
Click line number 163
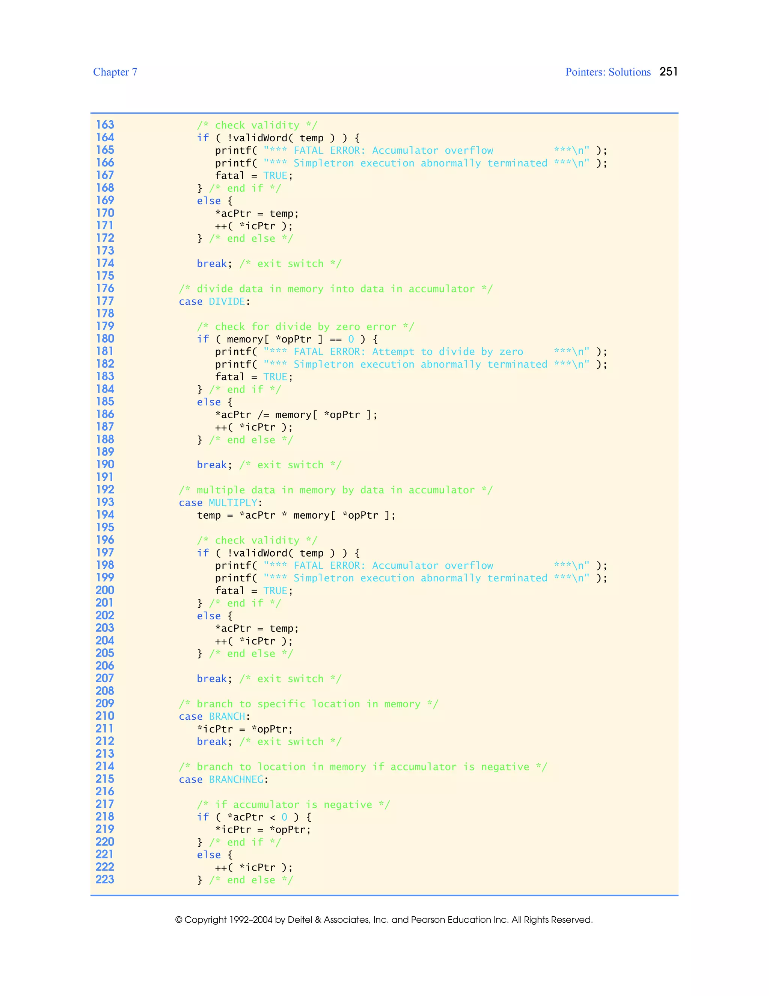tap(105, 125)
